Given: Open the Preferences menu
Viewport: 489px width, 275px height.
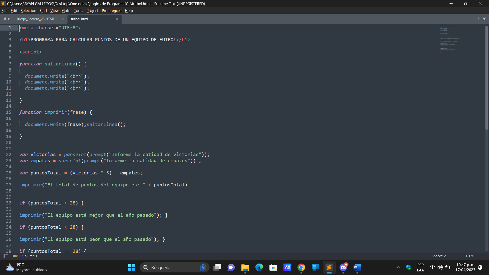Looking at the screenshot, I should (x=112, y=11).
